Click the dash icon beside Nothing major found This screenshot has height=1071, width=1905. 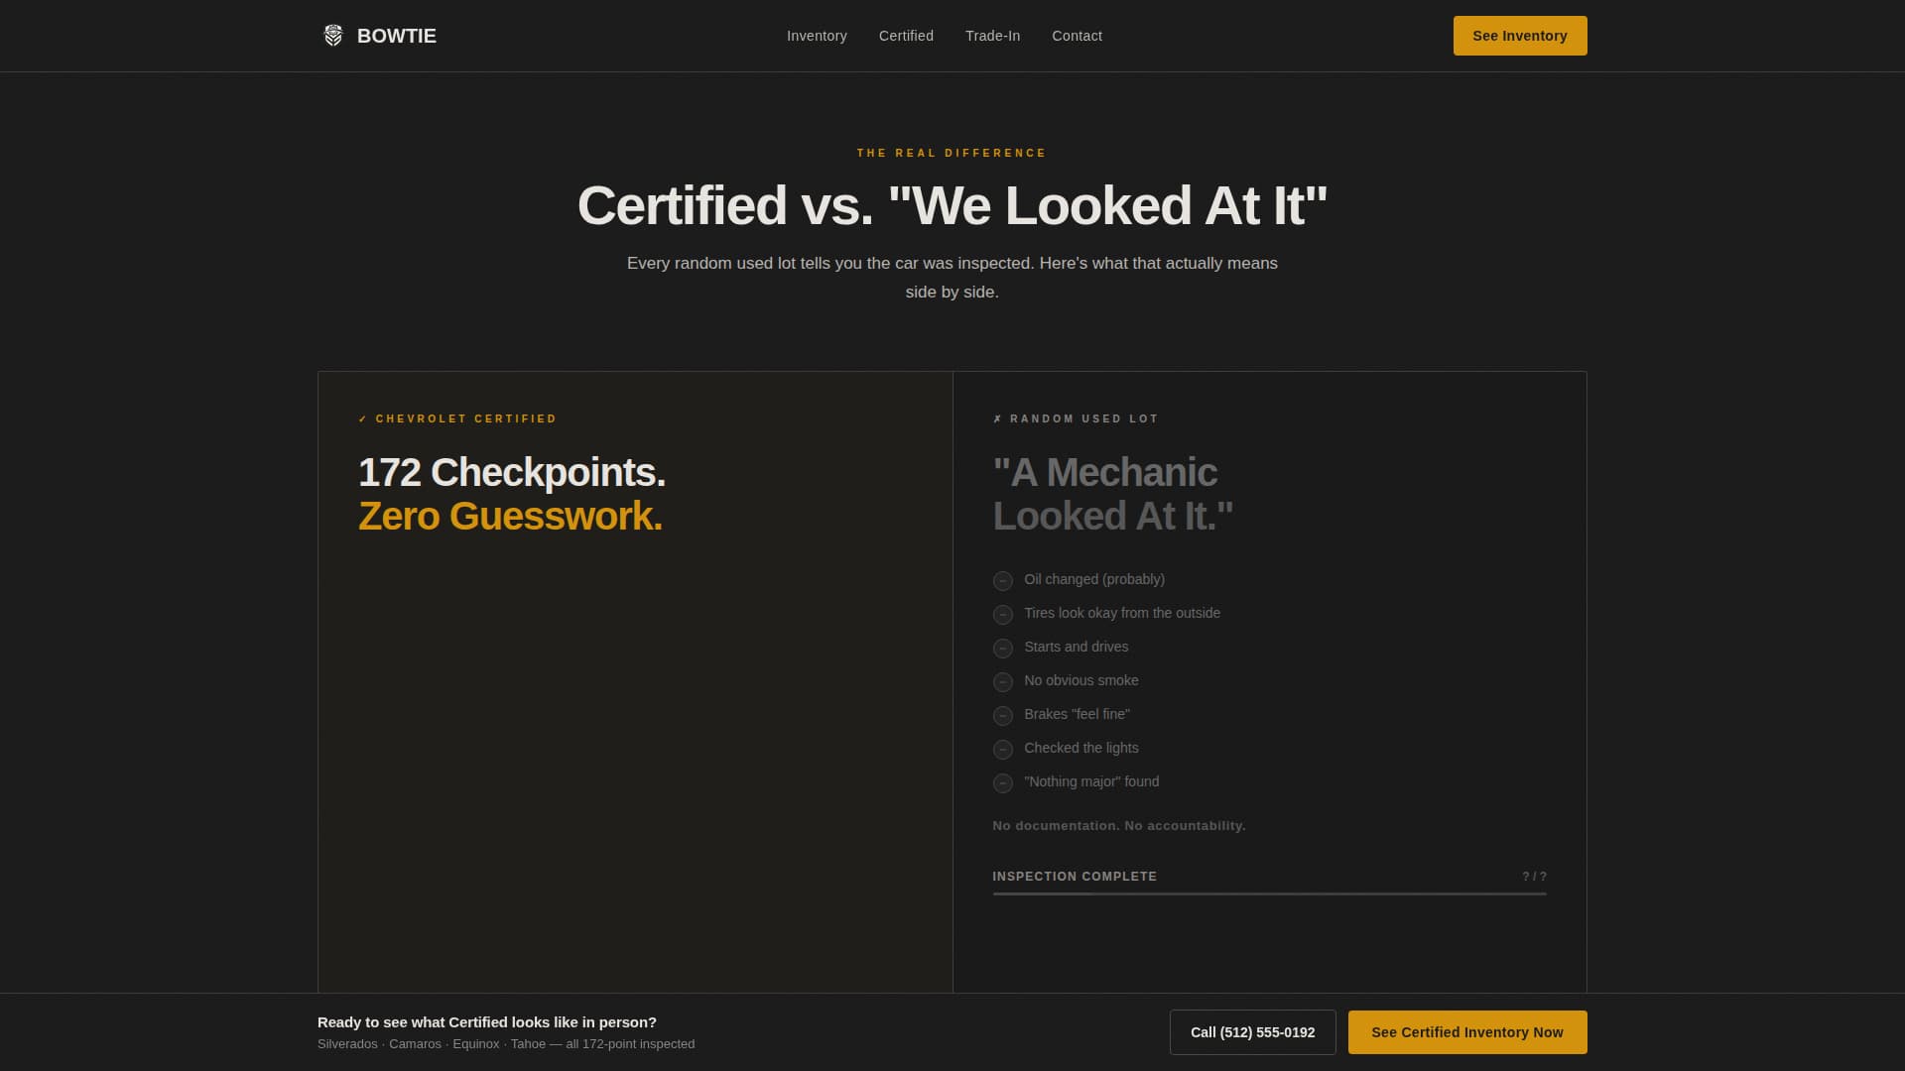1003,783
